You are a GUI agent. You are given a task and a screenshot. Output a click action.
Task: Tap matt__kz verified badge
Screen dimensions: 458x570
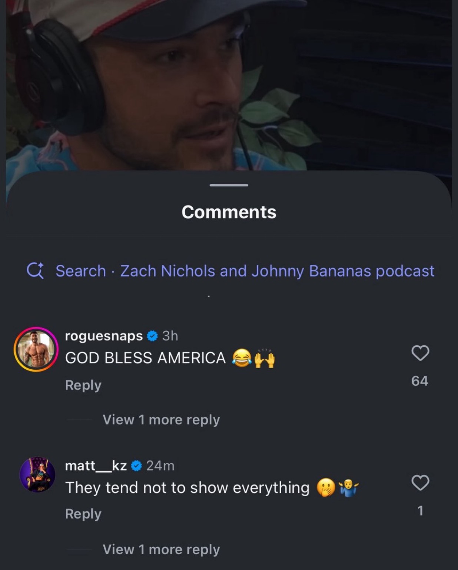136,466
